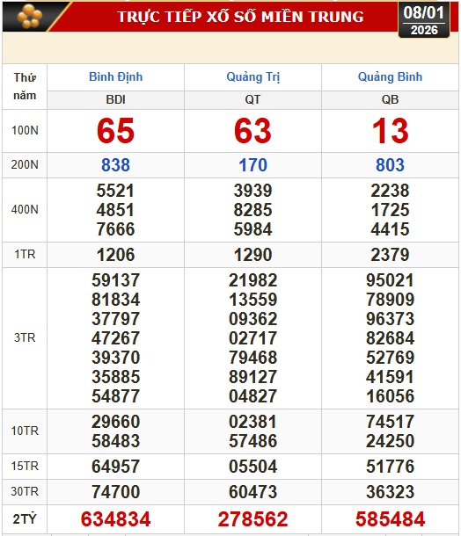This screenshot has height=536, width=461.
Task: Select 3TR number 79468
Action: (x=252, y=358)
